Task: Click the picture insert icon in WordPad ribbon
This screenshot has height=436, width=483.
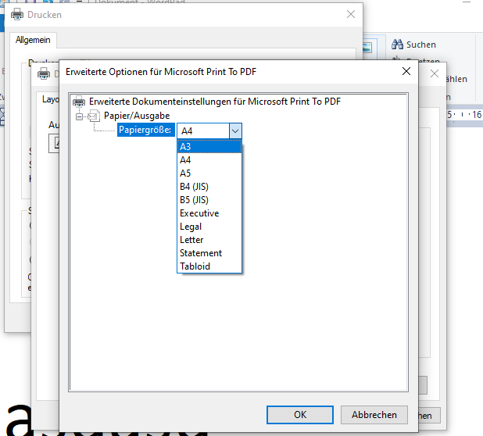Action: (x=367, y=48)
